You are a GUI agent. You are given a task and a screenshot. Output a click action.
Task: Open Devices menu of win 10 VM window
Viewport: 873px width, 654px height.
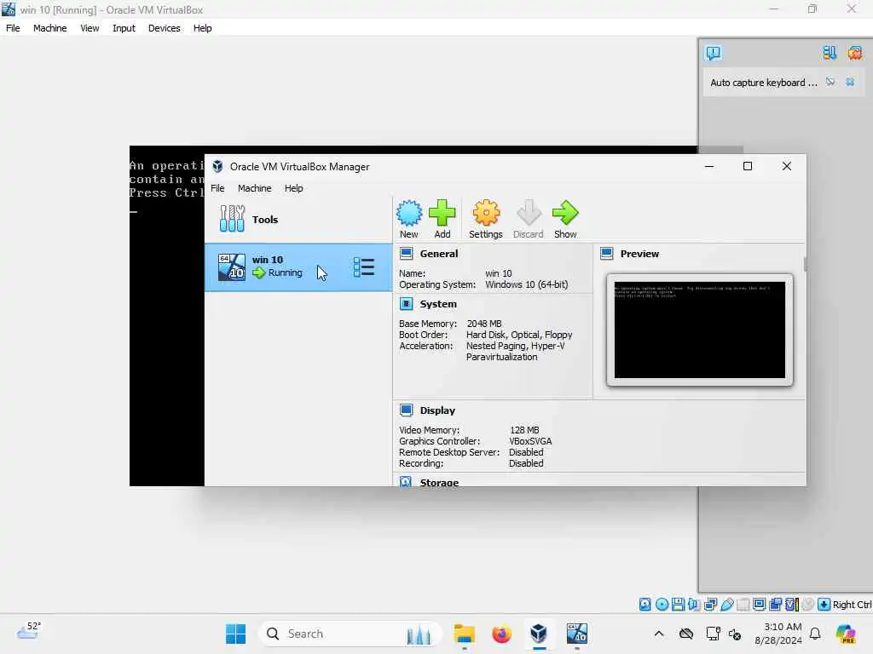point(165,28)
